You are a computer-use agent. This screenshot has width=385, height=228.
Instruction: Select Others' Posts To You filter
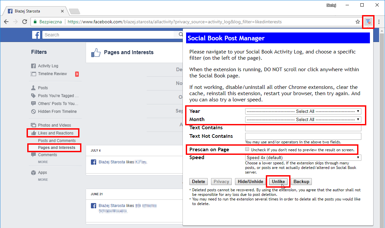pyautogui.click(x=58, y=104)
